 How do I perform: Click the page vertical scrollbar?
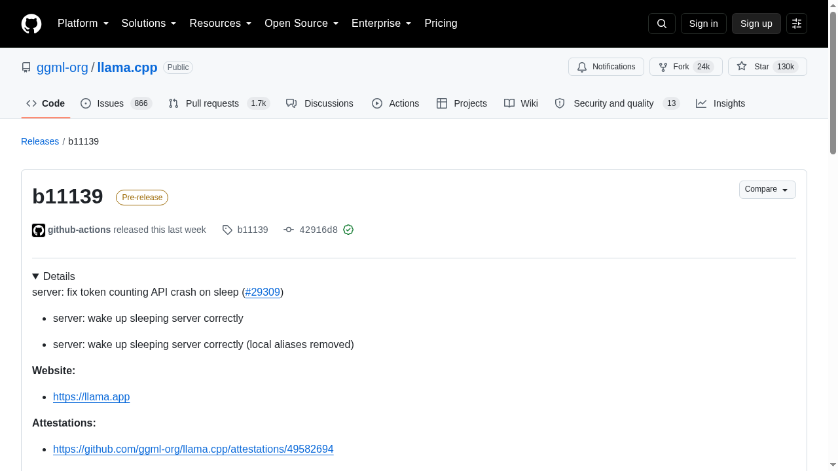833,235
